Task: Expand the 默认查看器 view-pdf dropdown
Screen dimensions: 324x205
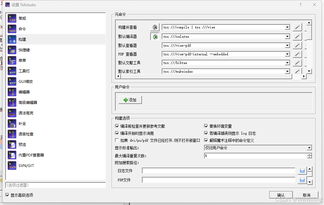Action: tap(287, 45)
